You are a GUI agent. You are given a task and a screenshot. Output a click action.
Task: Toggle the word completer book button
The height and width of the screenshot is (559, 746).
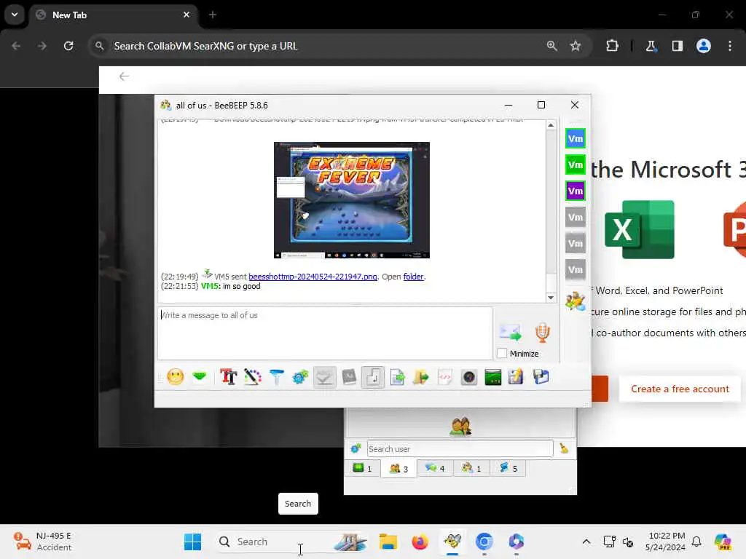(x=349, y=378)
